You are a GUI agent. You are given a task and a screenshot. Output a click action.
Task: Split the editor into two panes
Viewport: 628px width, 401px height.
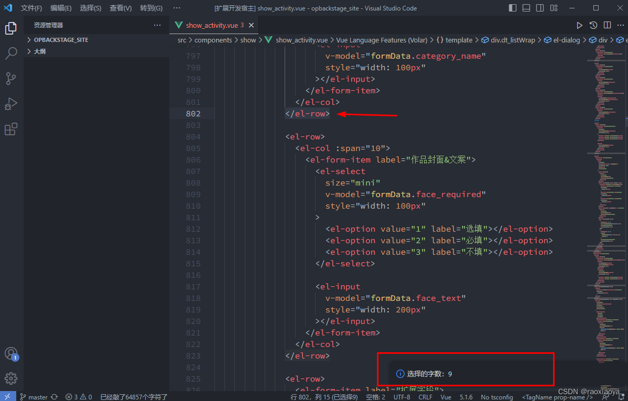pos(607,25)
